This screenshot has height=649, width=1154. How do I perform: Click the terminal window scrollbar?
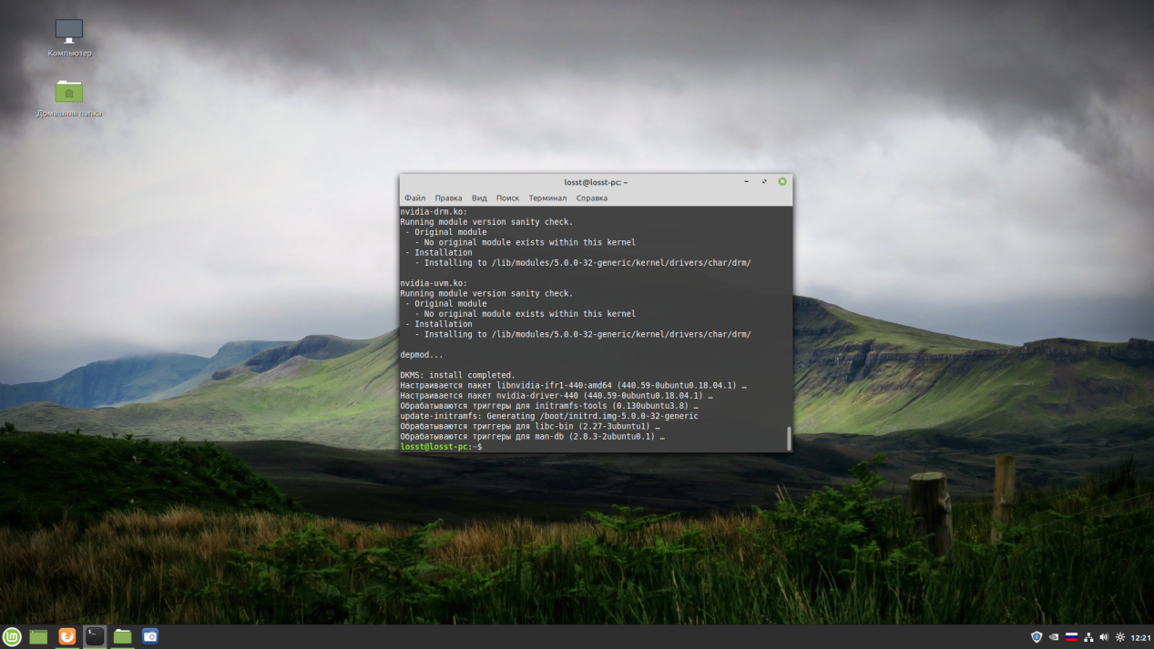pos(789,438)
